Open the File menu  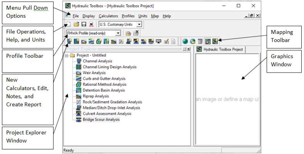tap(75, 16)
